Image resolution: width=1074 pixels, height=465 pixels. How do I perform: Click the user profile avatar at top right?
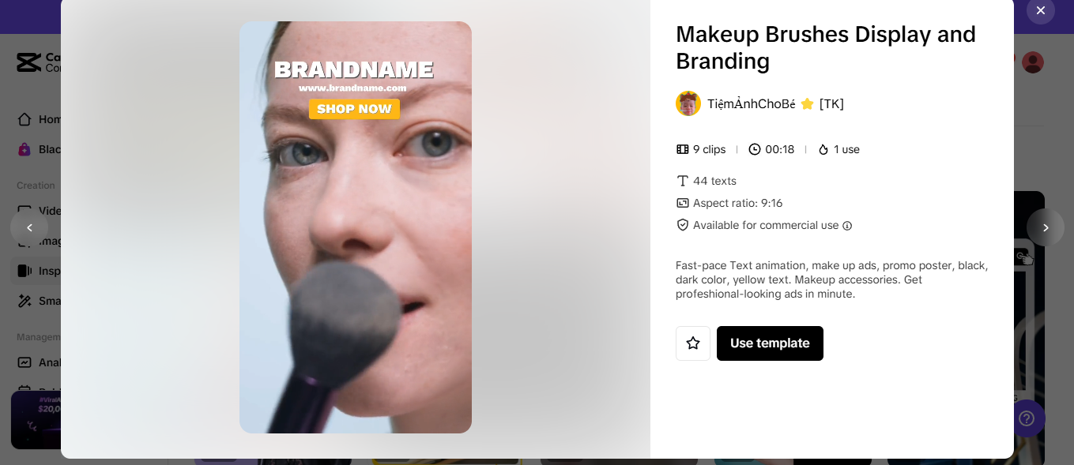1033,62
